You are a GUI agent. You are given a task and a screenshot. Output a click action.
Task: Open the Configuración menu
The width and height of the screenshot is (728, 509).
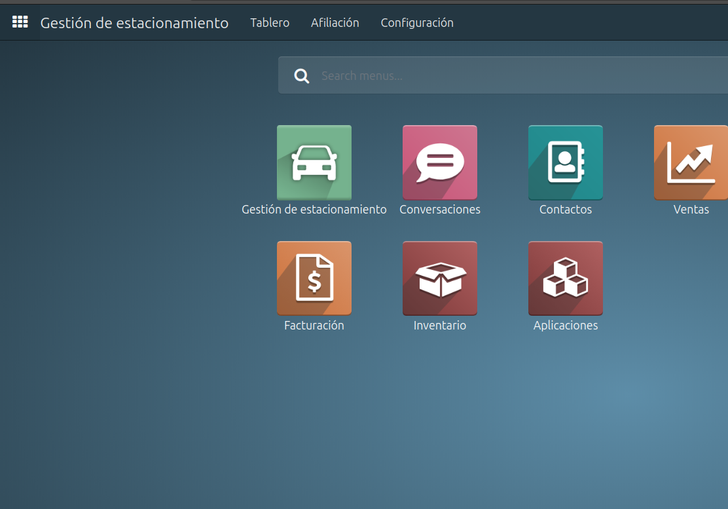click(417, 22)
